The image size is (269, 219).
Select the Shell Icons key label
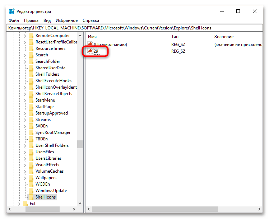pos(46,197)
